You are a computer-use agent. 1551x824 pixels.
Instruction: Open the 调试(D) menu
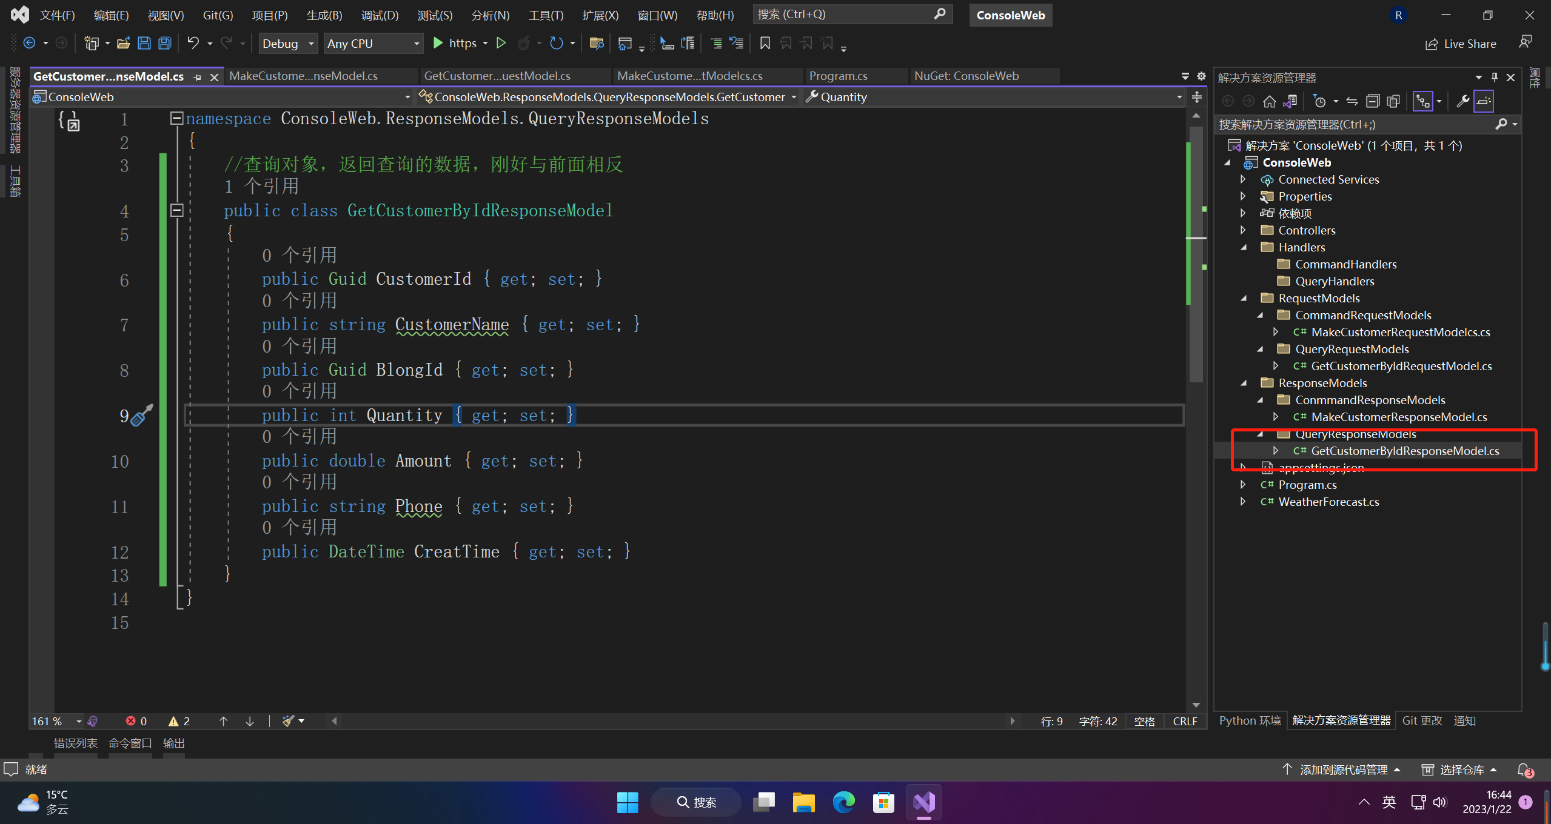[380, 15]
